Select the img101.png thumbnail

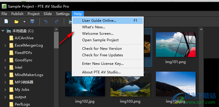point(176,45)
